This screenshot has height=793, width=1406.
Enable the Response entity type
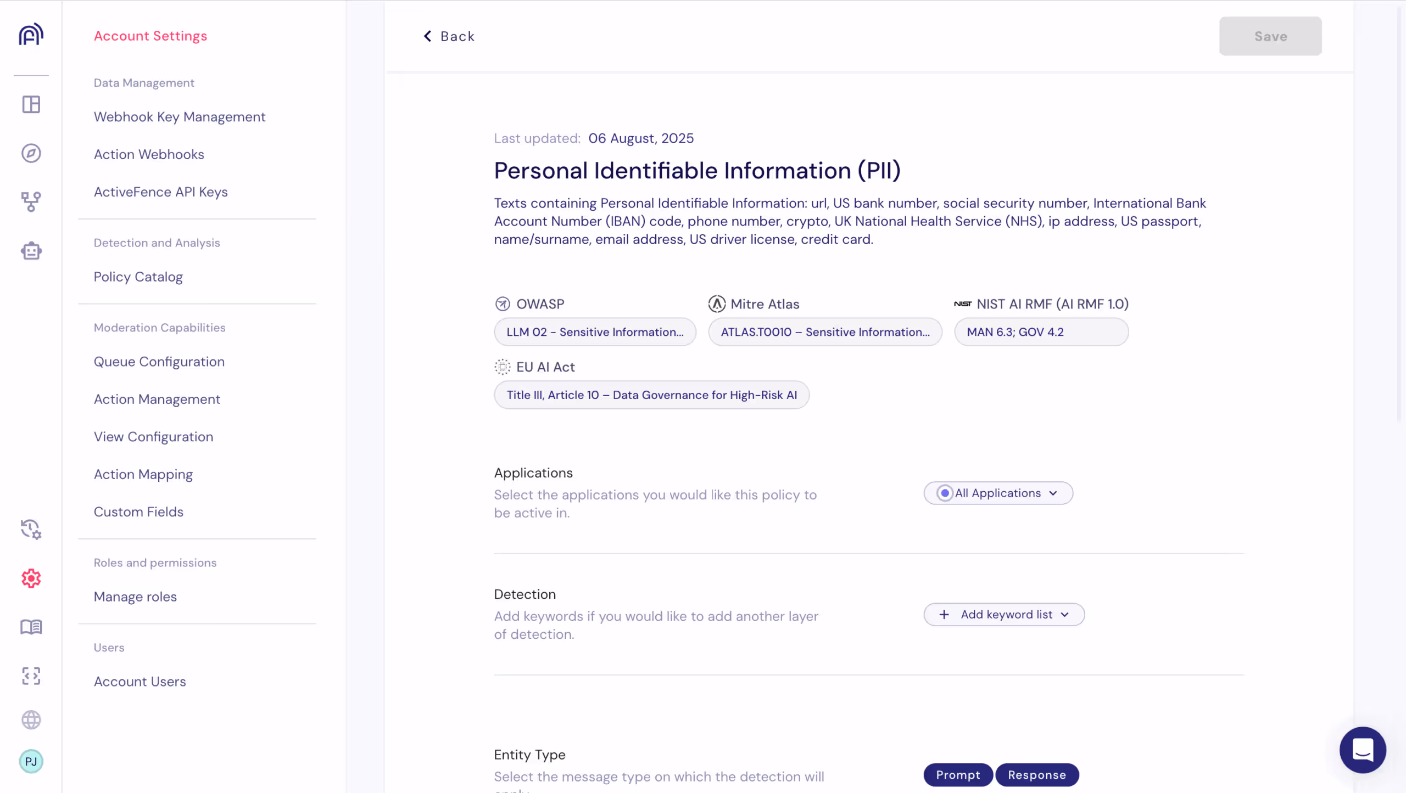[x=1036, y=775]
